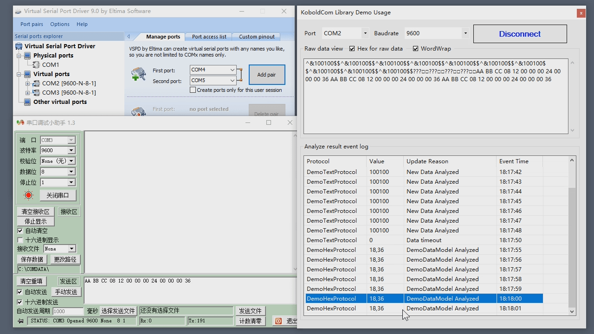Click the event log vertical scrollbar thumb
Image resolution: width=594 pixels, height=334 pixels.
pyautogui.click(x=572, y=247)
